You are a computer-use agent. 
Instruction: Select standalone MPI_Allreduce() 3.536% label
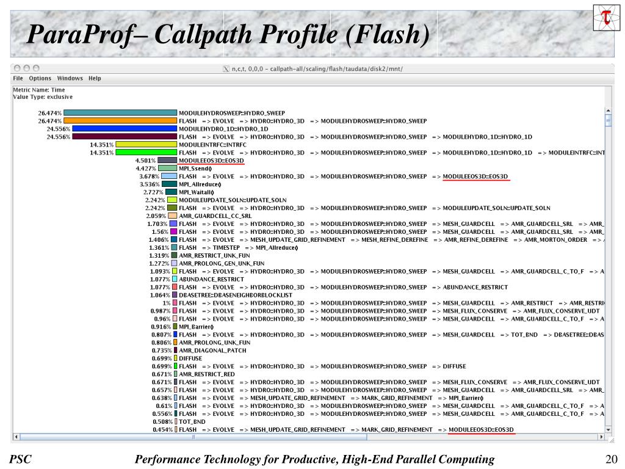coord(200,184)
